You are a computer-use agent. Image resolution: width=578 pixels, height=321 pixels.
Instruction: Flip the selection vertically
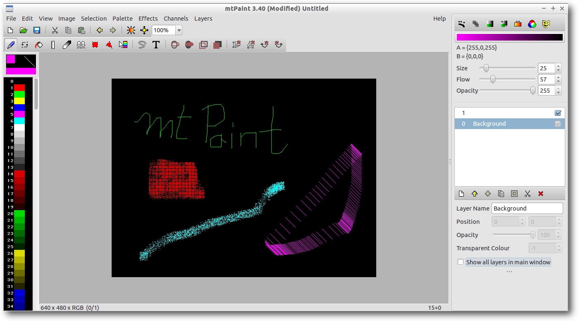(236, 45)
